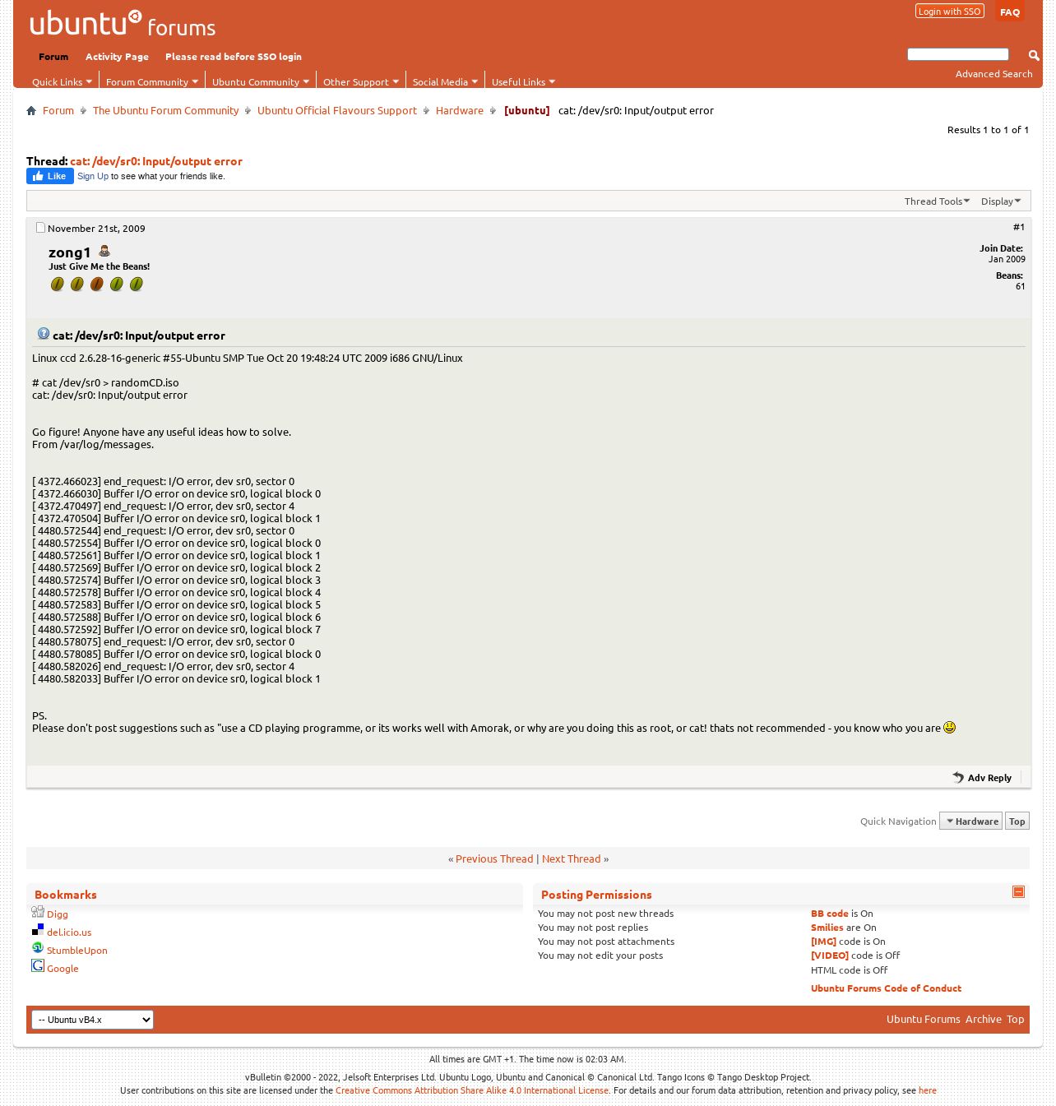Click the 'here' privacy policy link
1056x1106 pixels.
tap(928, 1090)
